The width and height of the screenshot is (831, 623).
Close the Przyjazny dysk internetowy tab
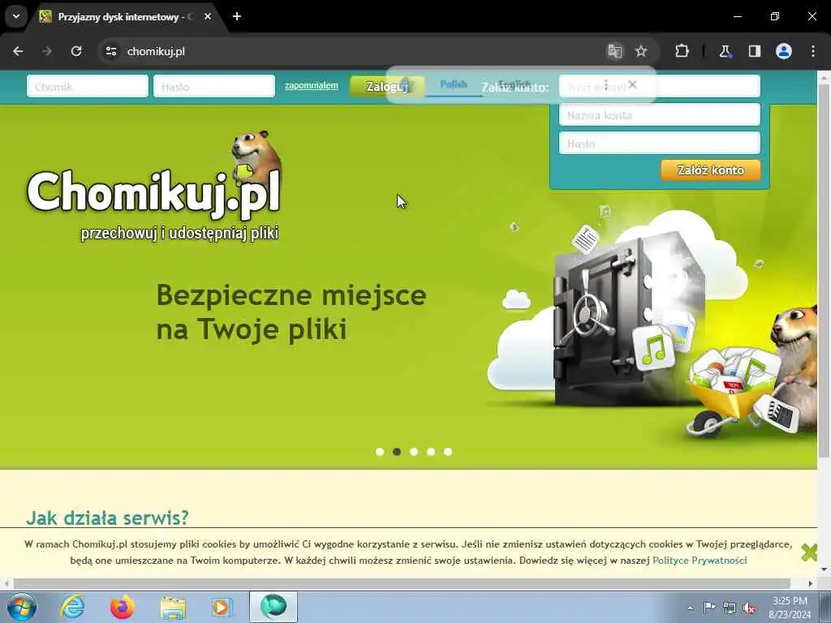(x=208, y=16)
